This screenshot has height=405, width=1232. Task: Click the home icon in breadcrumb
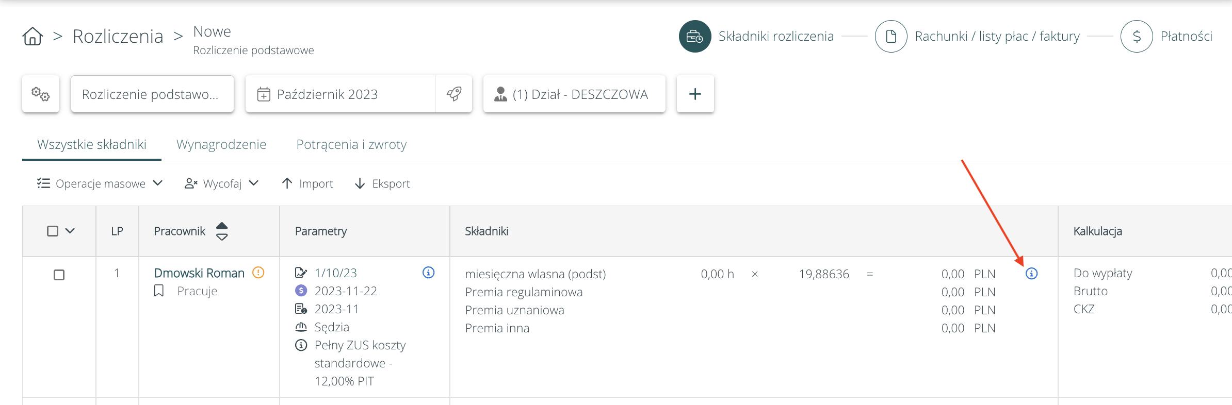coord(33,37)
